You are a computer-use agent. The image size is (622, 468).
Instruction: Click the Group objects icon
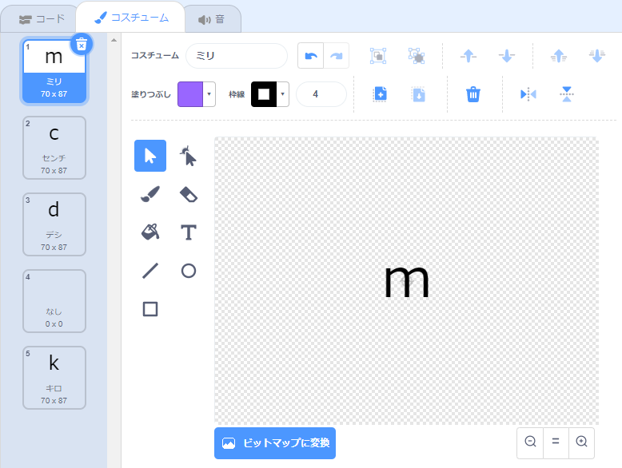point(378,56)
